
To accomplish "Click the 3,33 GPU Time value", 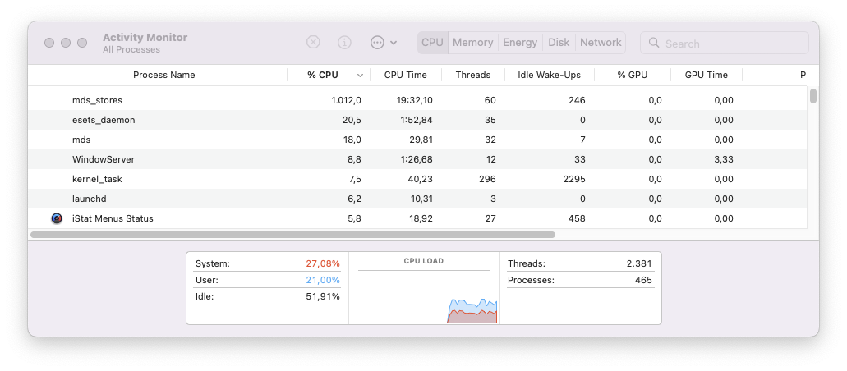I will tap(724, 159).
